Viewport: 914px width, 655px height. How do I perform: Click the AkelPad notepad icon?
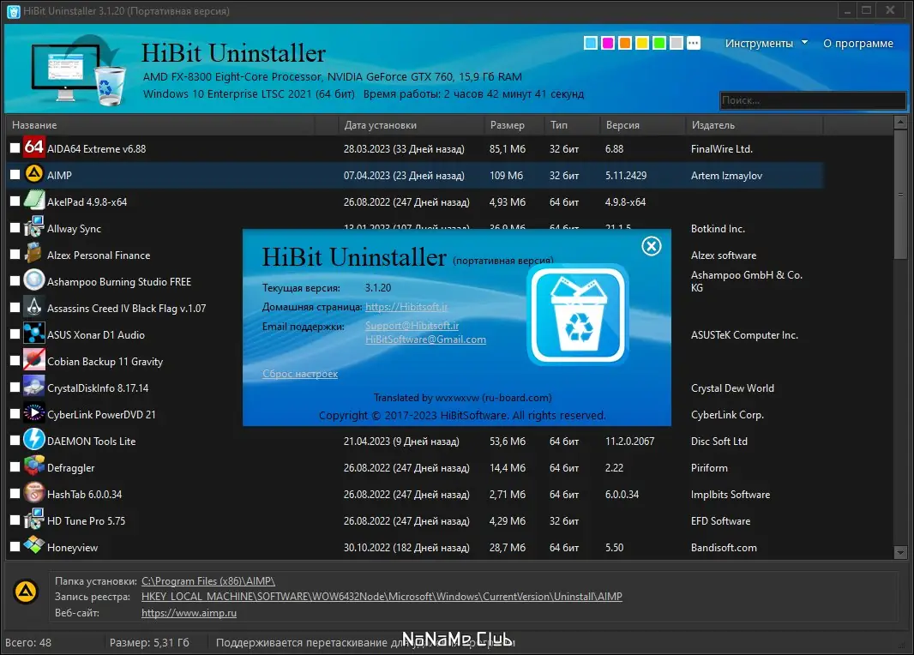tap(33, 201)
